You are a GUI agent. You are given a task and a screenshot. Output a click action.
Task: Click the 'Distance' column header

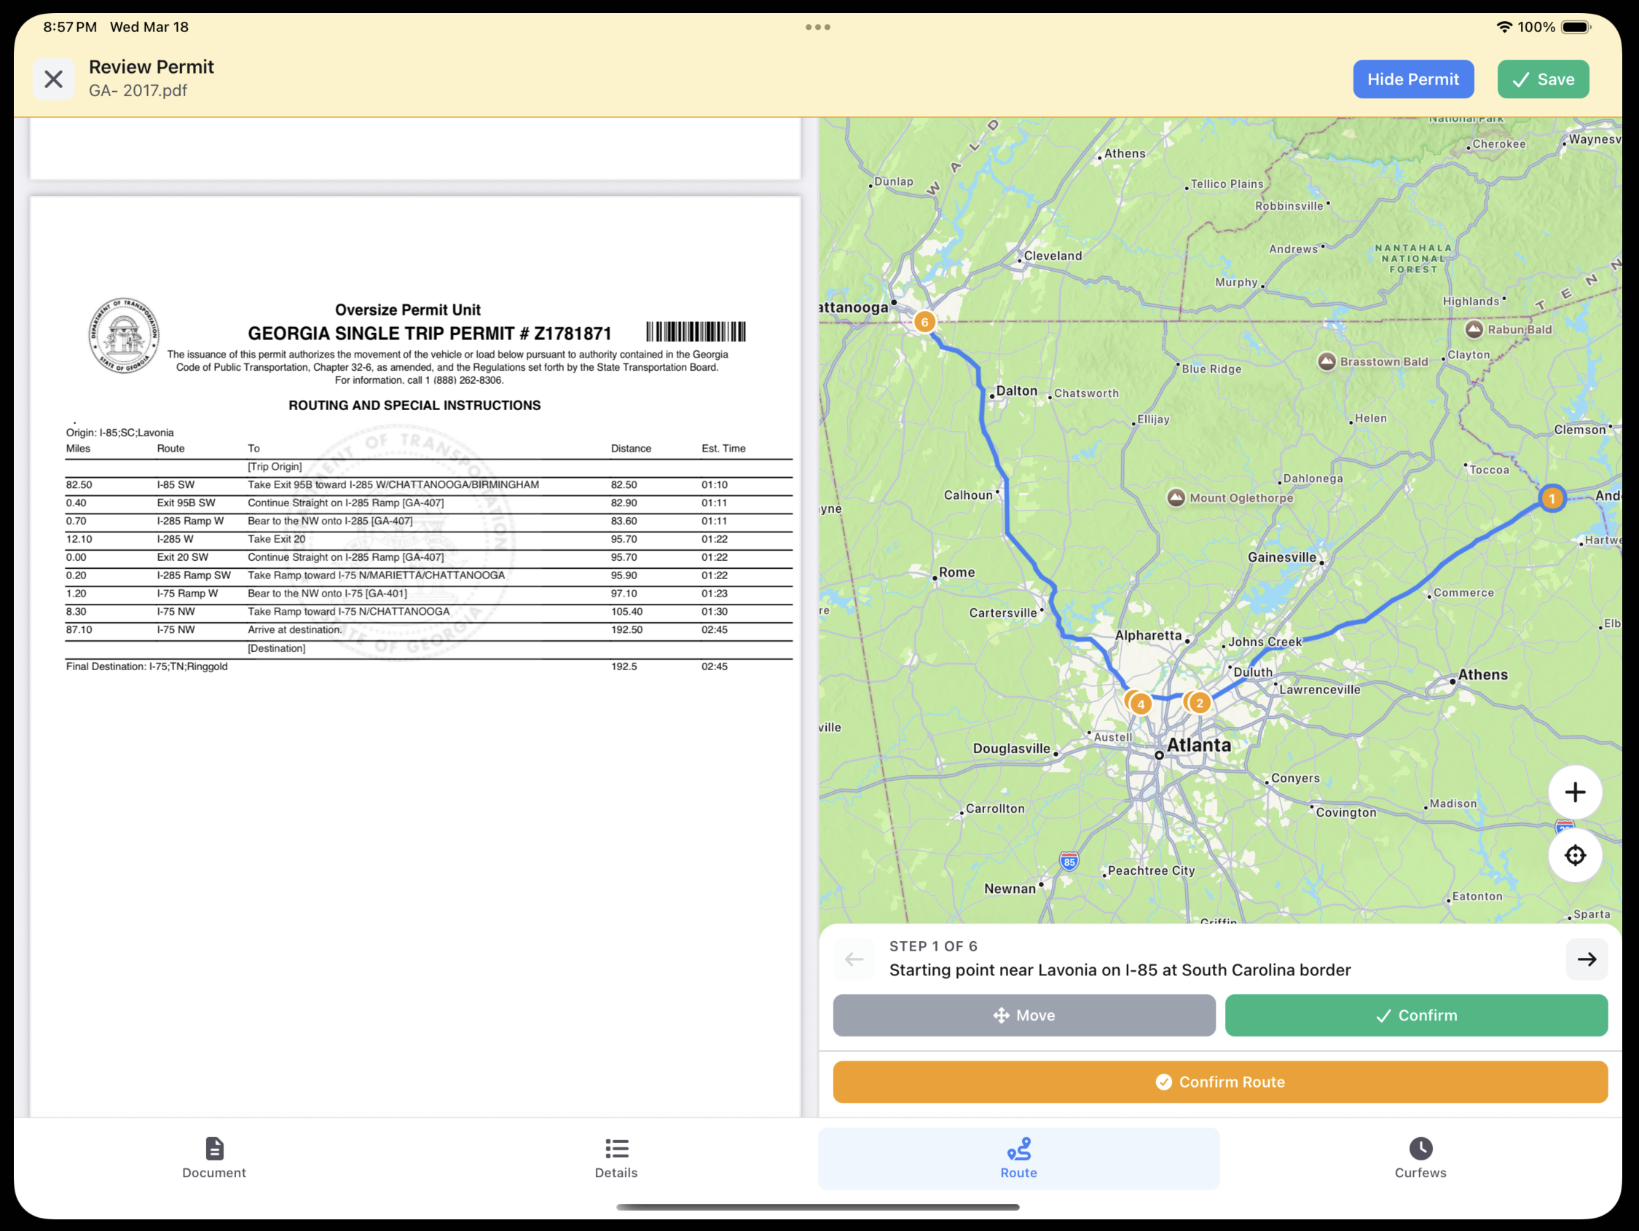click(x=631, y=449)
